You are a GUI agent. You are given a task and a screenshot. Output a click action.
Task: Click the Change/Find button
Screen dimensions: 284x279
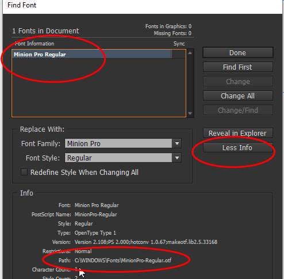click(x=238, y=110)
